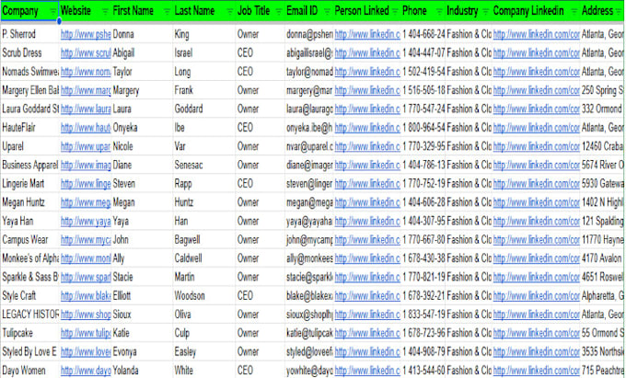Screen dimensions: 626x378
Task: Open Uparel website link
Action: tap(86, 146)
